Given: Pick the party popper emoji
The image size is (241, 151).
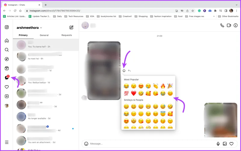Looking at the screenshot, I should click(x=170, y=86).
